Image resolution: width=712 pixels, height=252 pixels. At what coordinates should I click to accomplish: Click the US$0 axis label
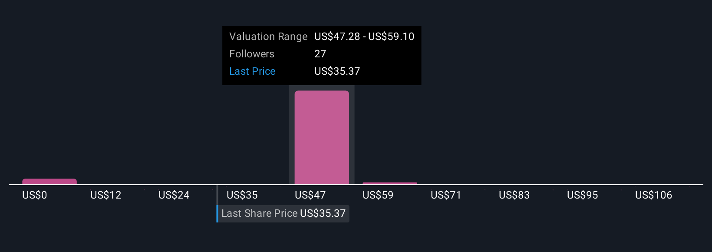[x=35, y=195]
